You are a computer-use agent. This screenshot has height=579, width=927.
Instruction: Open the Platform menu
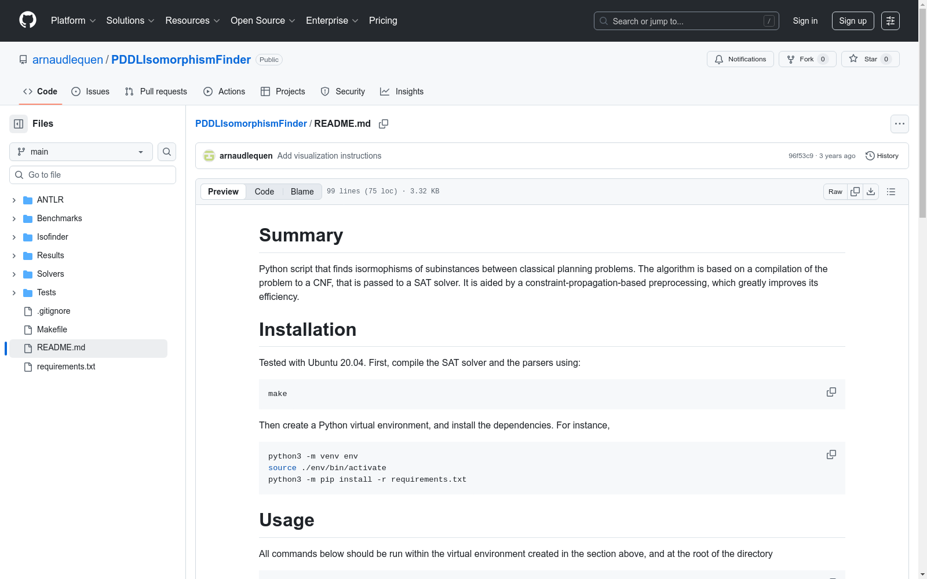(x=73, y=21)
